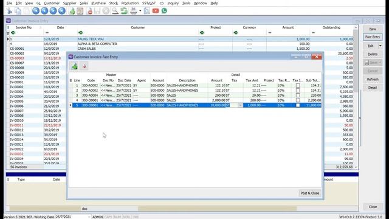Go to the next record icon
389x219 pixels.
pos(53,11)
